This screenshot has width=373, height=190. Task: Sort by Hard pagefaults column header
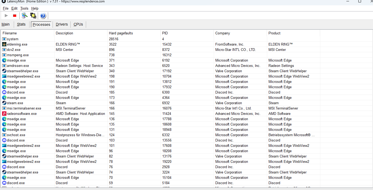[x=134, y=33]
